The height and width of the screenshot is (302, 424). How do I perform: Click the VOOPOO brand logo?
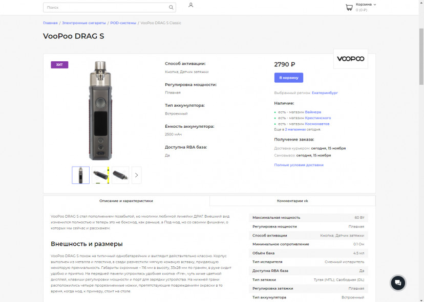click(350, 59)
